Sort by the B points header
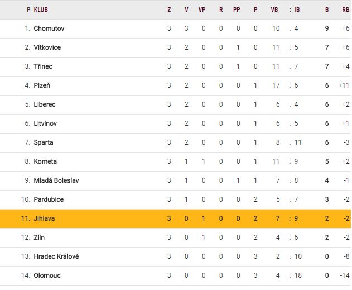The image size is (352, 290). click(327, 9)
